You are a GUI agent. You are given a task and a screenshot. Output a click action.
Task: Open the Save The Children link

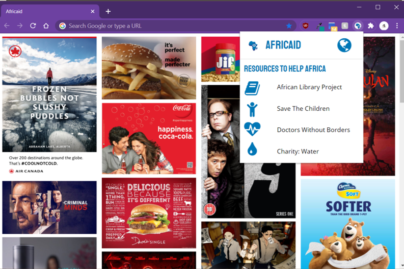303,108
